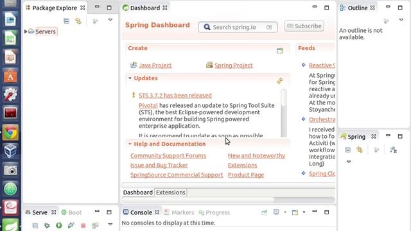Screen dimensions: 411x231
Task: Open Package Explorer view menu arrow
Action: (x=110, y=20)
